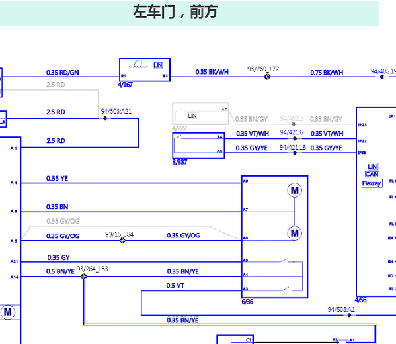Click the 0.35 BN/GY label left of 94/402:2
This screenshot has height=344, width=396.
click(251, 119)
